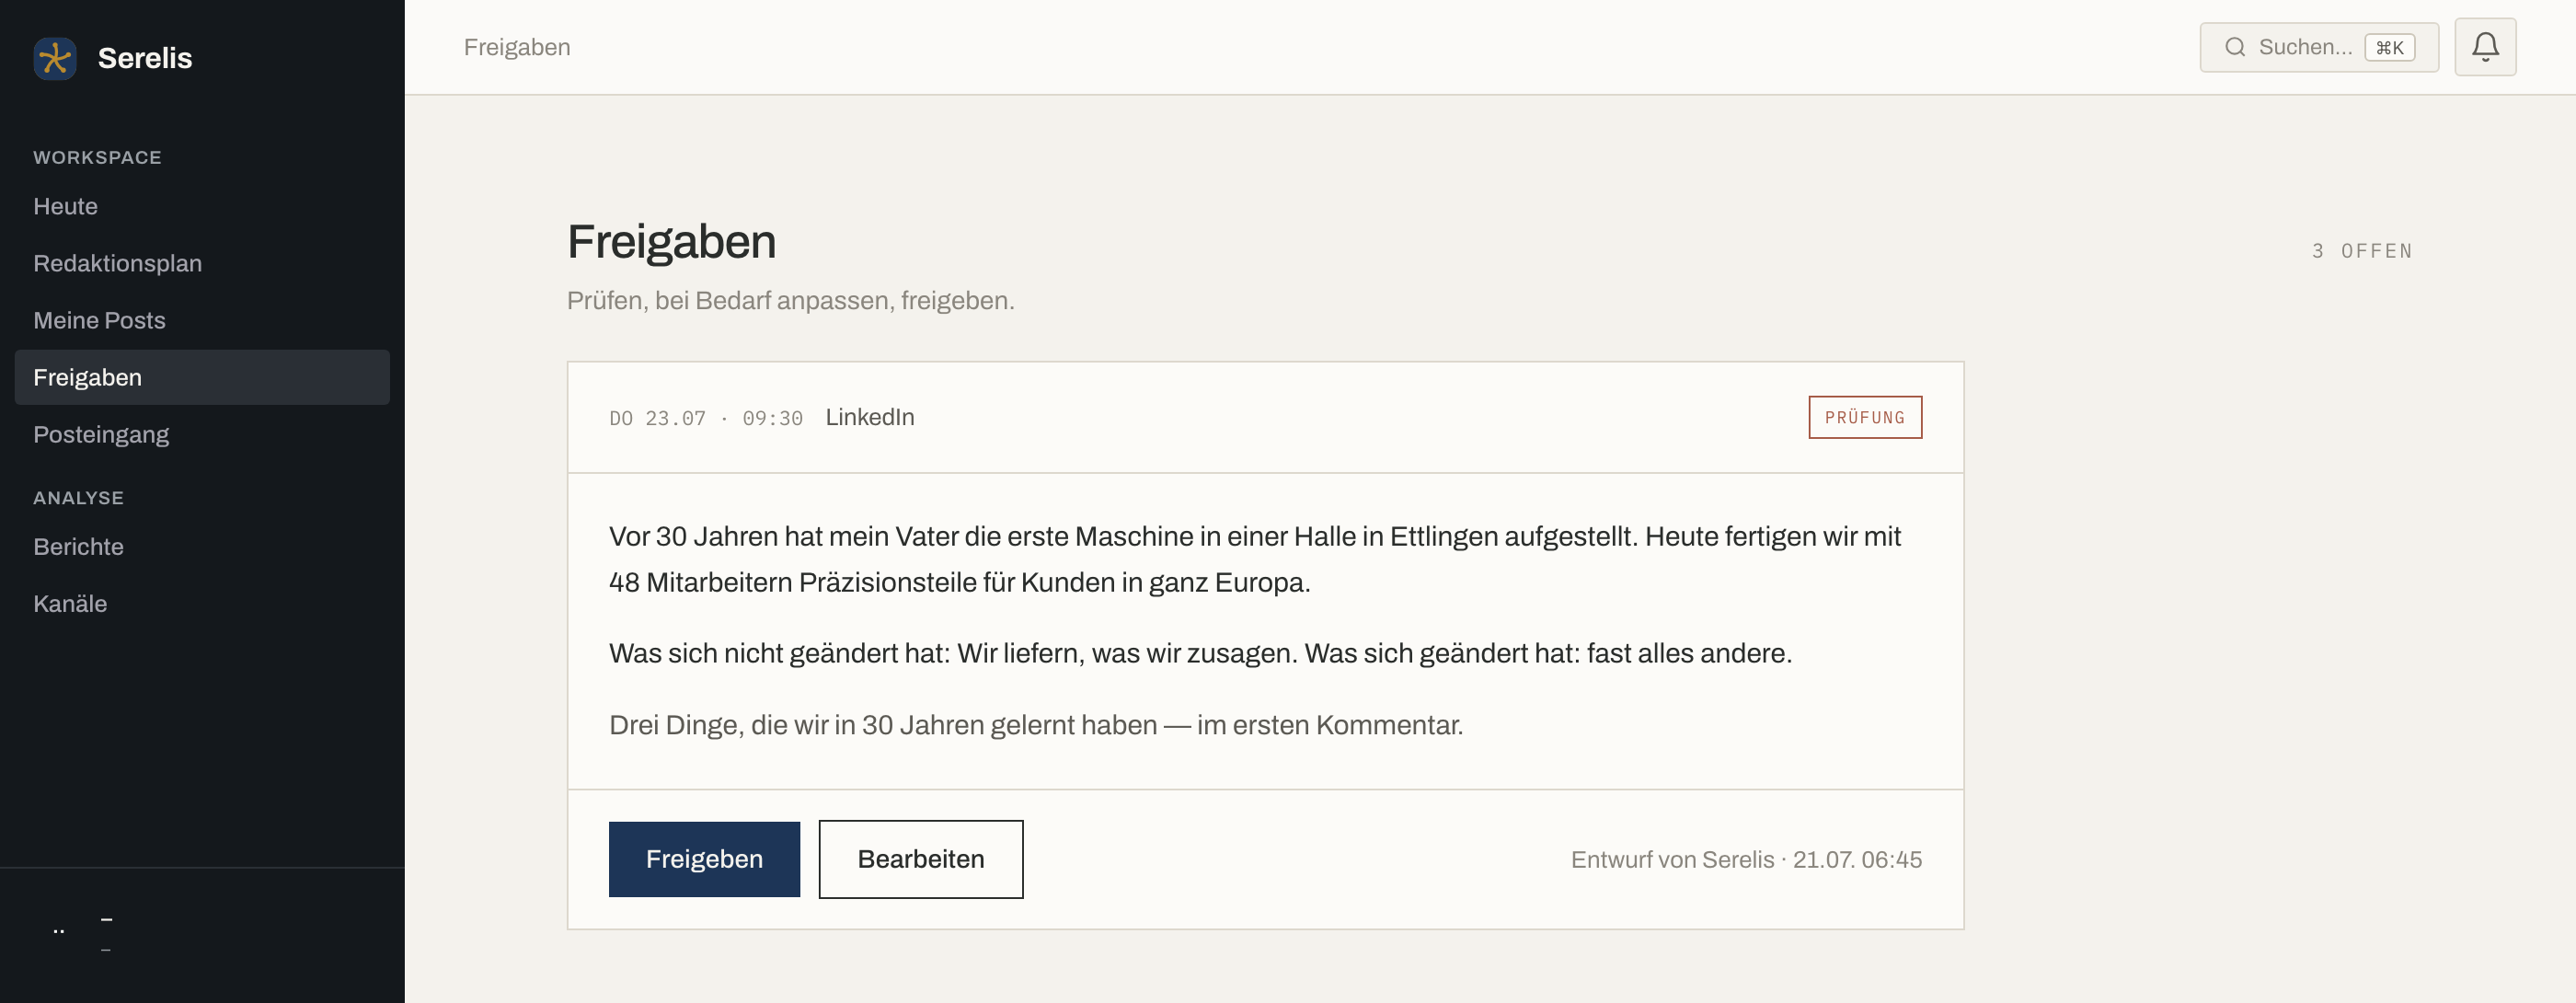Click subtitle 'Prüfen, bei Bedarf anpassen, freigeben.'
The image size is (2576, 1003).
790,301
